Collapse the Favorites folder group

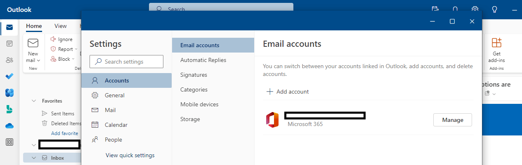34,101
